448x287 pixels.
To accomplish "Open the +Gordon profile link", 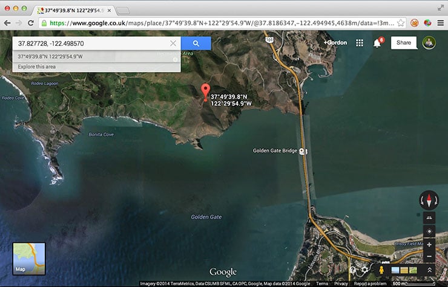I will (335, 43).
